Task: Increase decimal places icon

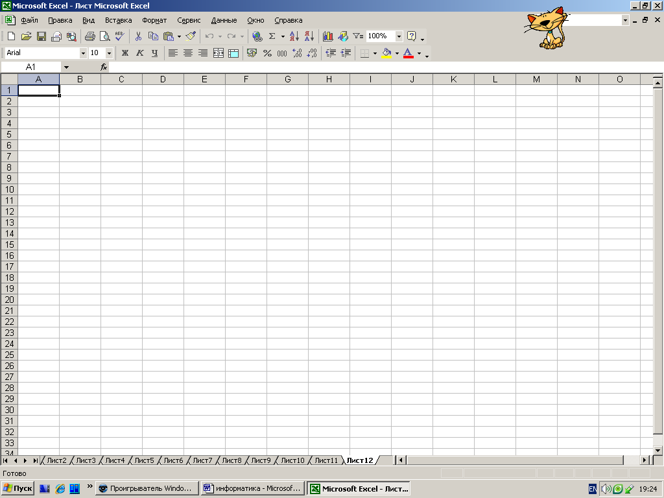Action: coord(297,53)
